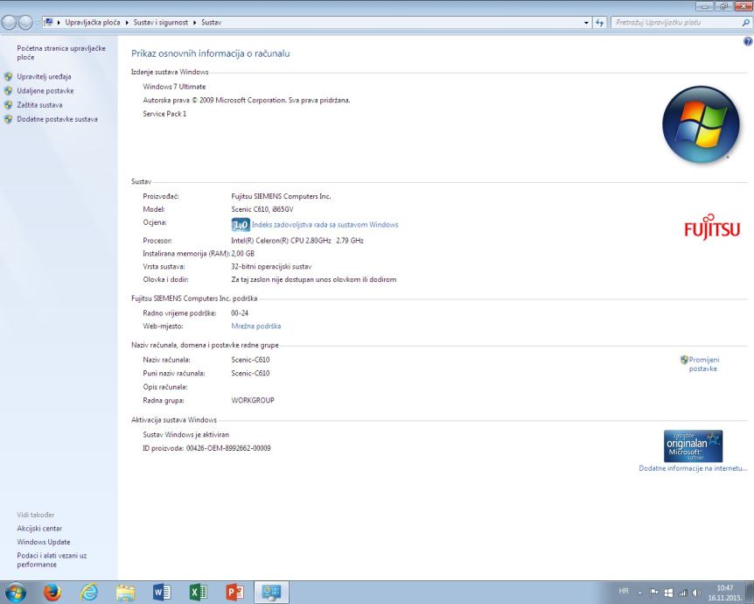
Task: Click 'Mrežna podrška' web-site link
Action: click(x=249, y=326)
